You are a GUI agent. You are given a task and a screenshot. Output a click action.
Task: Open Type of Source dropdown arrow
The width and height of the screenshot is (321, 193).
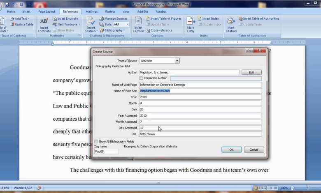pyautogui.click(x=177, y=61)
